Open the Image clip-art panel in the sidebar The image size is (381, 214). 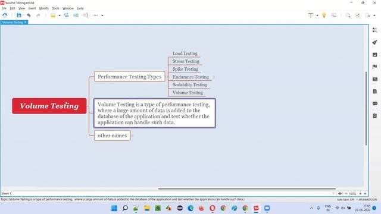tap(374, 55)
